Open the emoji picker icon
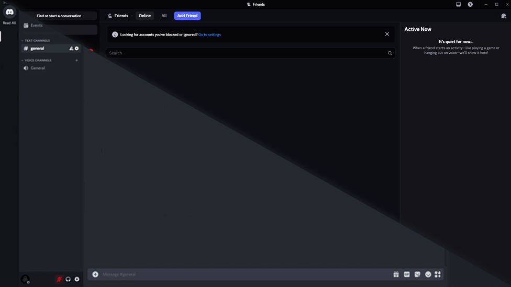The image size is (511, 287). [x=428, y=274]
